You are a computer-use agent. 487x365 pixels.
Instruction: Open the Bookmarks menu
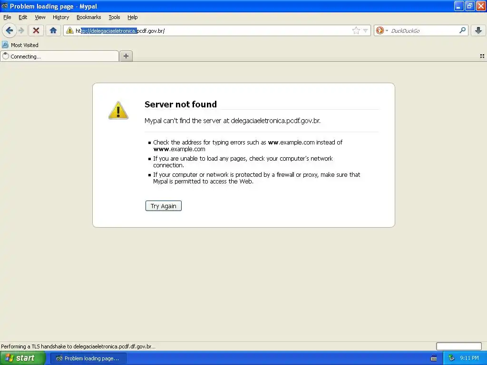(x=89, y=17)
